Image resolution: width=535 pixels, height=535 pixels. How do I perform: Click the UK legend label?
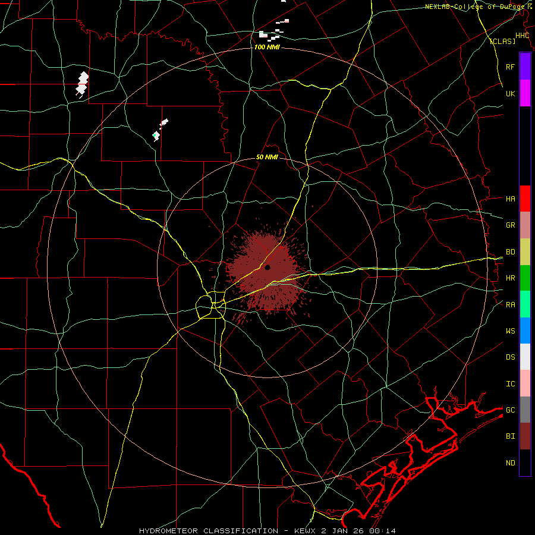click(511, 93)
